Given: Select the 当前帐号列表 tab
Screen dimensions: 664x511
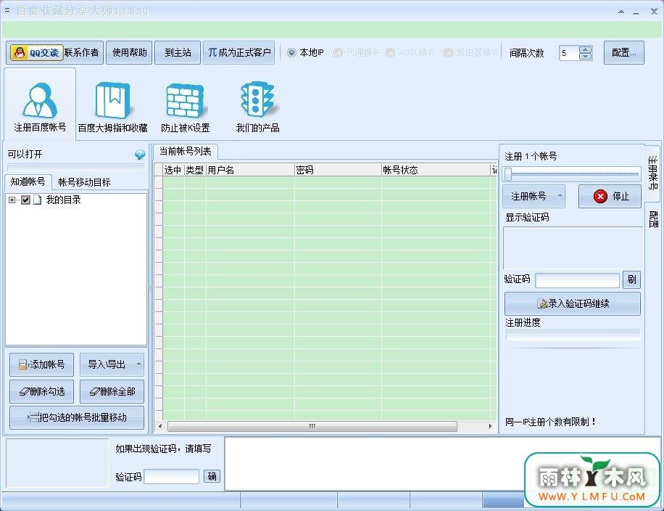Looking at the screenshot, I should click(x=185, y=152).
